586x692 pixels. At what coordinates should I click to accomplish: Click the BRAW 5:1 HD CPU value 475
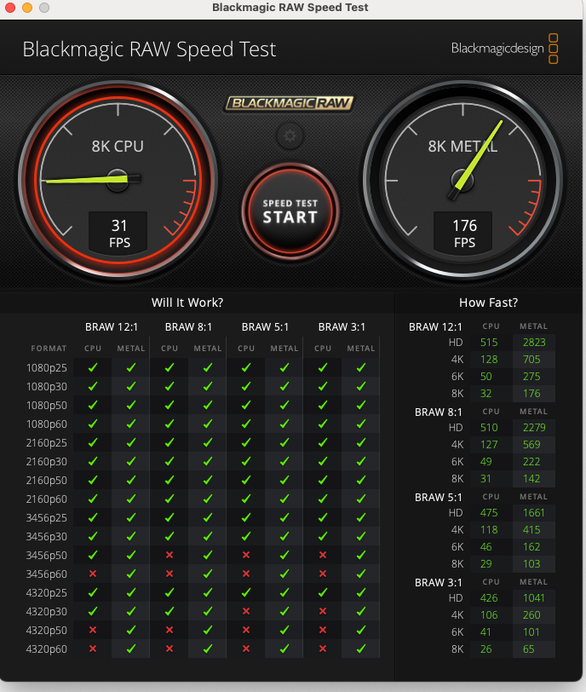coord(489,512)
